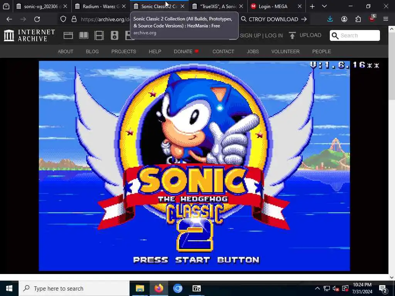
Task: Open the taskbar clock showing 10:24 PM
Action: pyautogui.click(x=362, y=288)
